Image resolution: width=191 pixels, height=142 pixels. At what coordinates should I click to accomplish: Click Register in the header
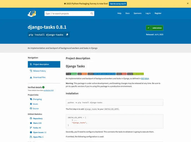(158, 13)
